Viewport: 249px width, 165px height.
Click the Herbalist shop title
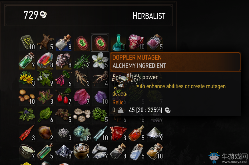149,16
